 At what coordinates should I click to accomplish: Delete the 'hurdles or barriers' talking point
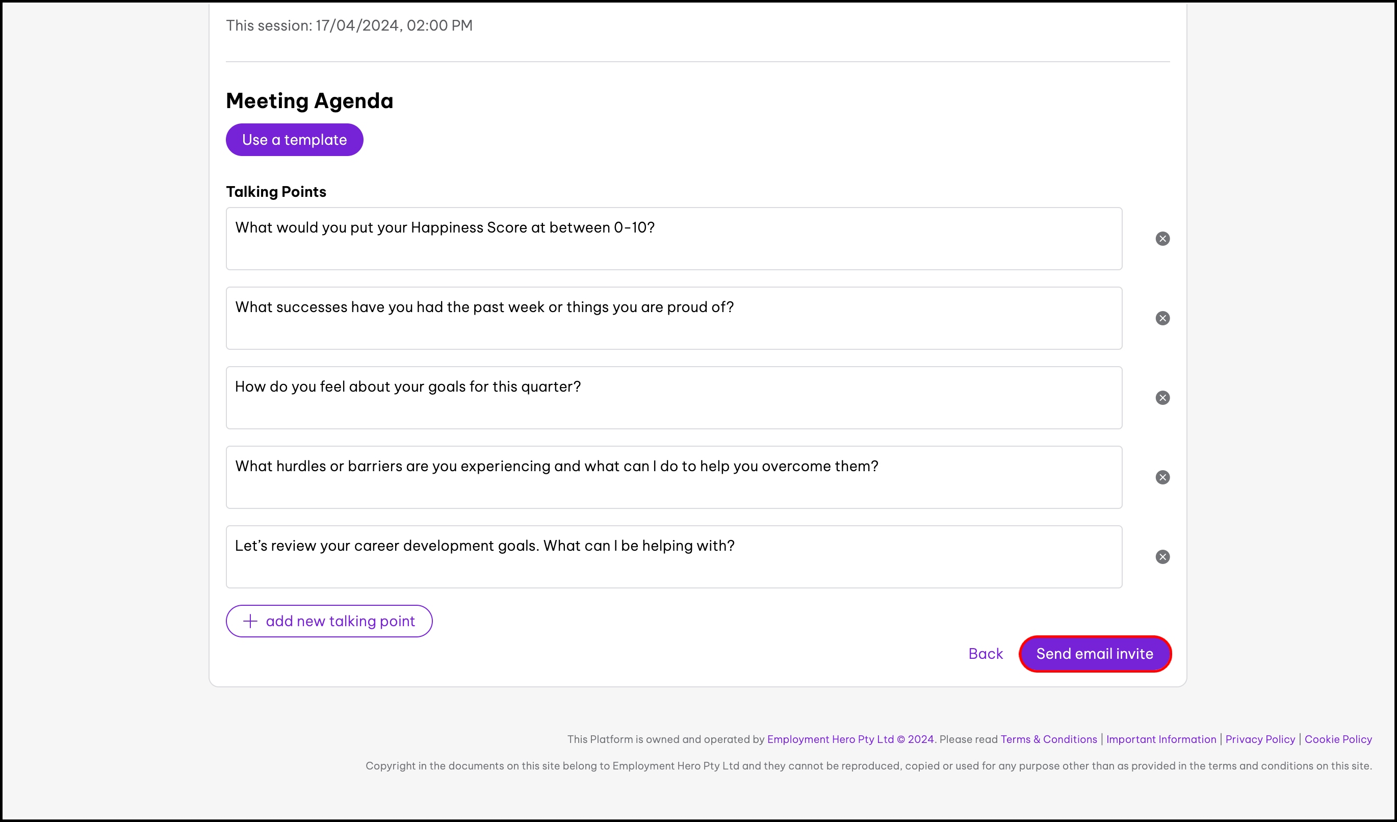pos(1162,477)
